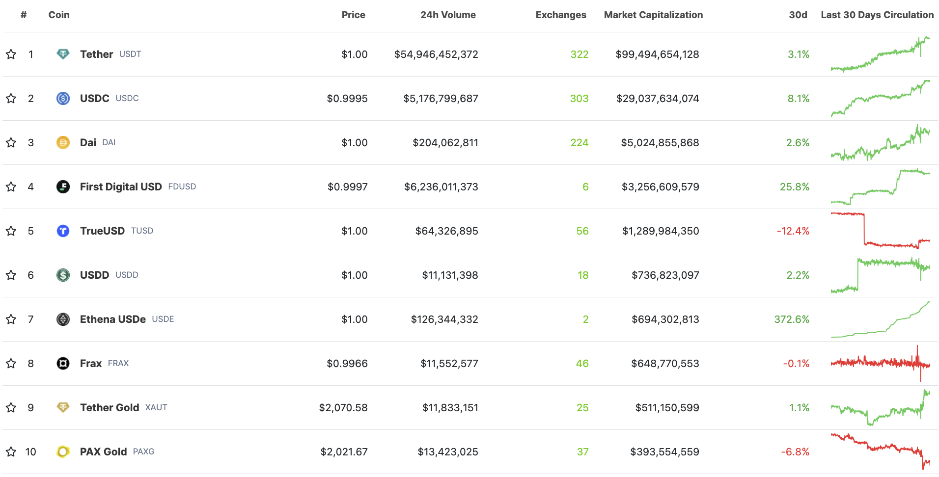Favorite USDC with its star icon
This screenshot has height=477, width=939.
tap(11, 98)
